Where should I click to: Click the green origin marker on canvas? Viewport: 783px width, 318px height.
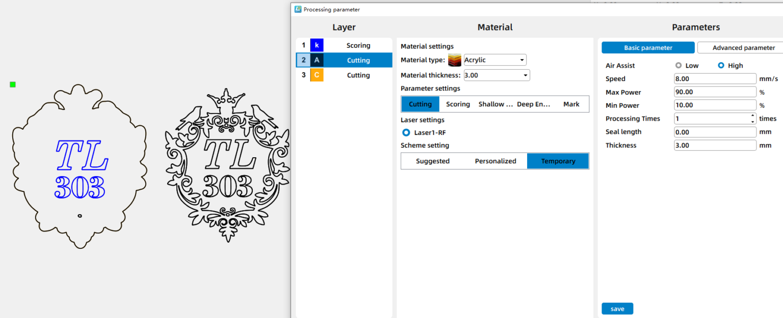click(13, 84)
